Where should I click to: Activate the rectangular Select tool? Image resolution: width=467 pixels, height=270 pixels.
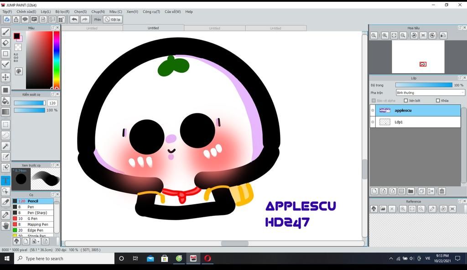[x=5, y=125]
